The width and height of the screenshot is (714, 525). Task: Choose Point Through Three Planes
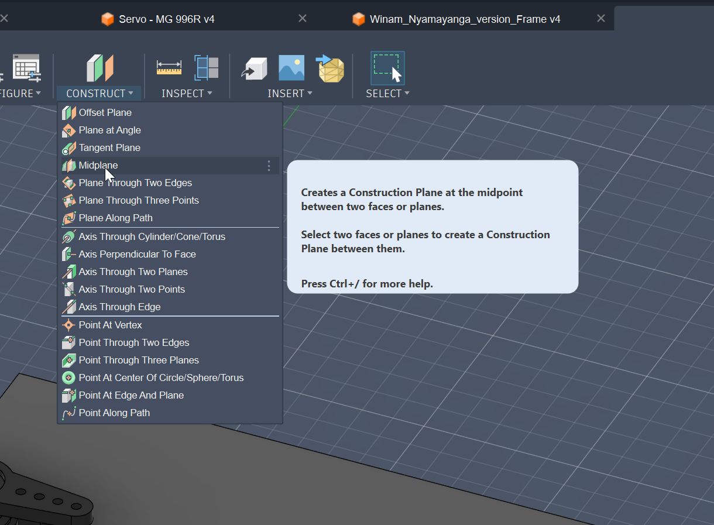pos(170,360)
